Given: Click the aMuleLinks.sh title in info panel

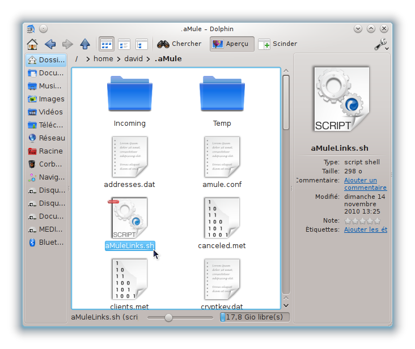Looking at the screenshot, I should point(340,148).
